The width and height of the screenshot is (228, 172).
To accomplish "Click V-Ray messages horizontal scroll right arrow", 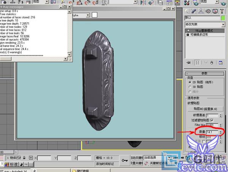I will coord(65,59).
